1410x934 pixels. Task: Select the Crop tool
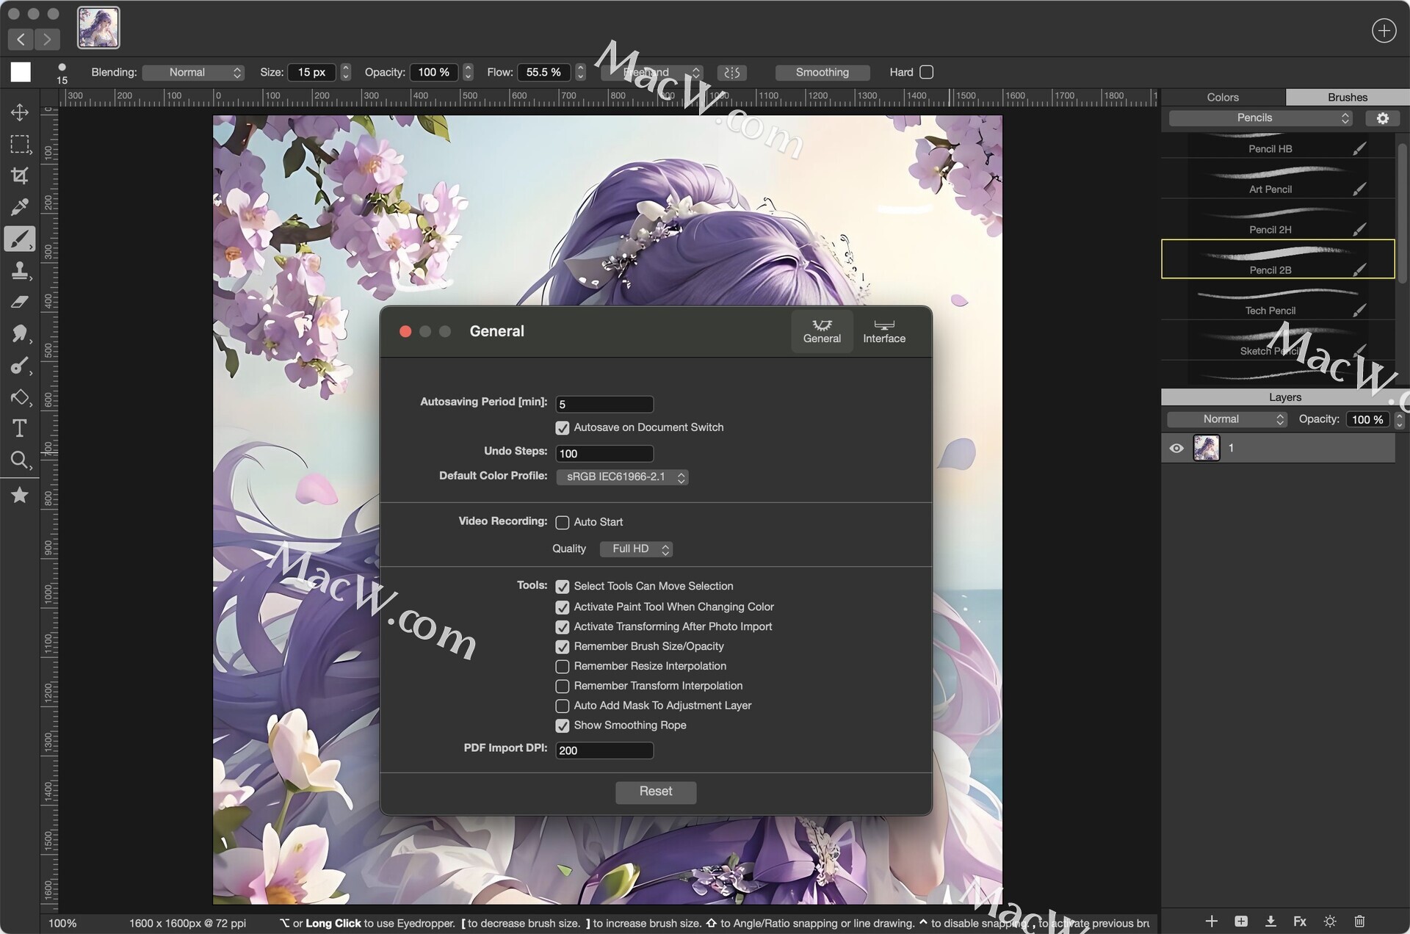(20, 175)
